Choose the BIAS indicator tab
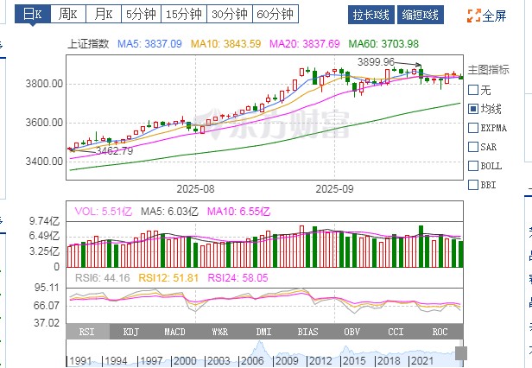 308,332
